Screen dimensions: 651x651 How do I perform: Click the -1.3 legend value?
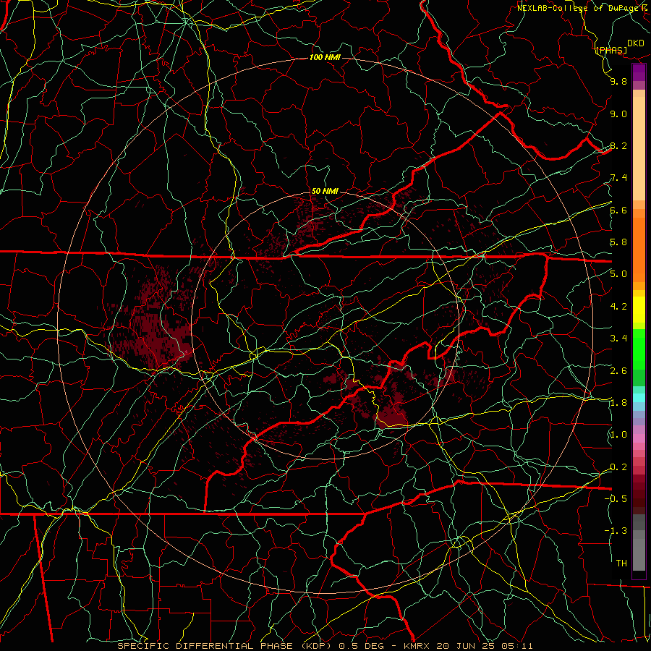point(616,531)
